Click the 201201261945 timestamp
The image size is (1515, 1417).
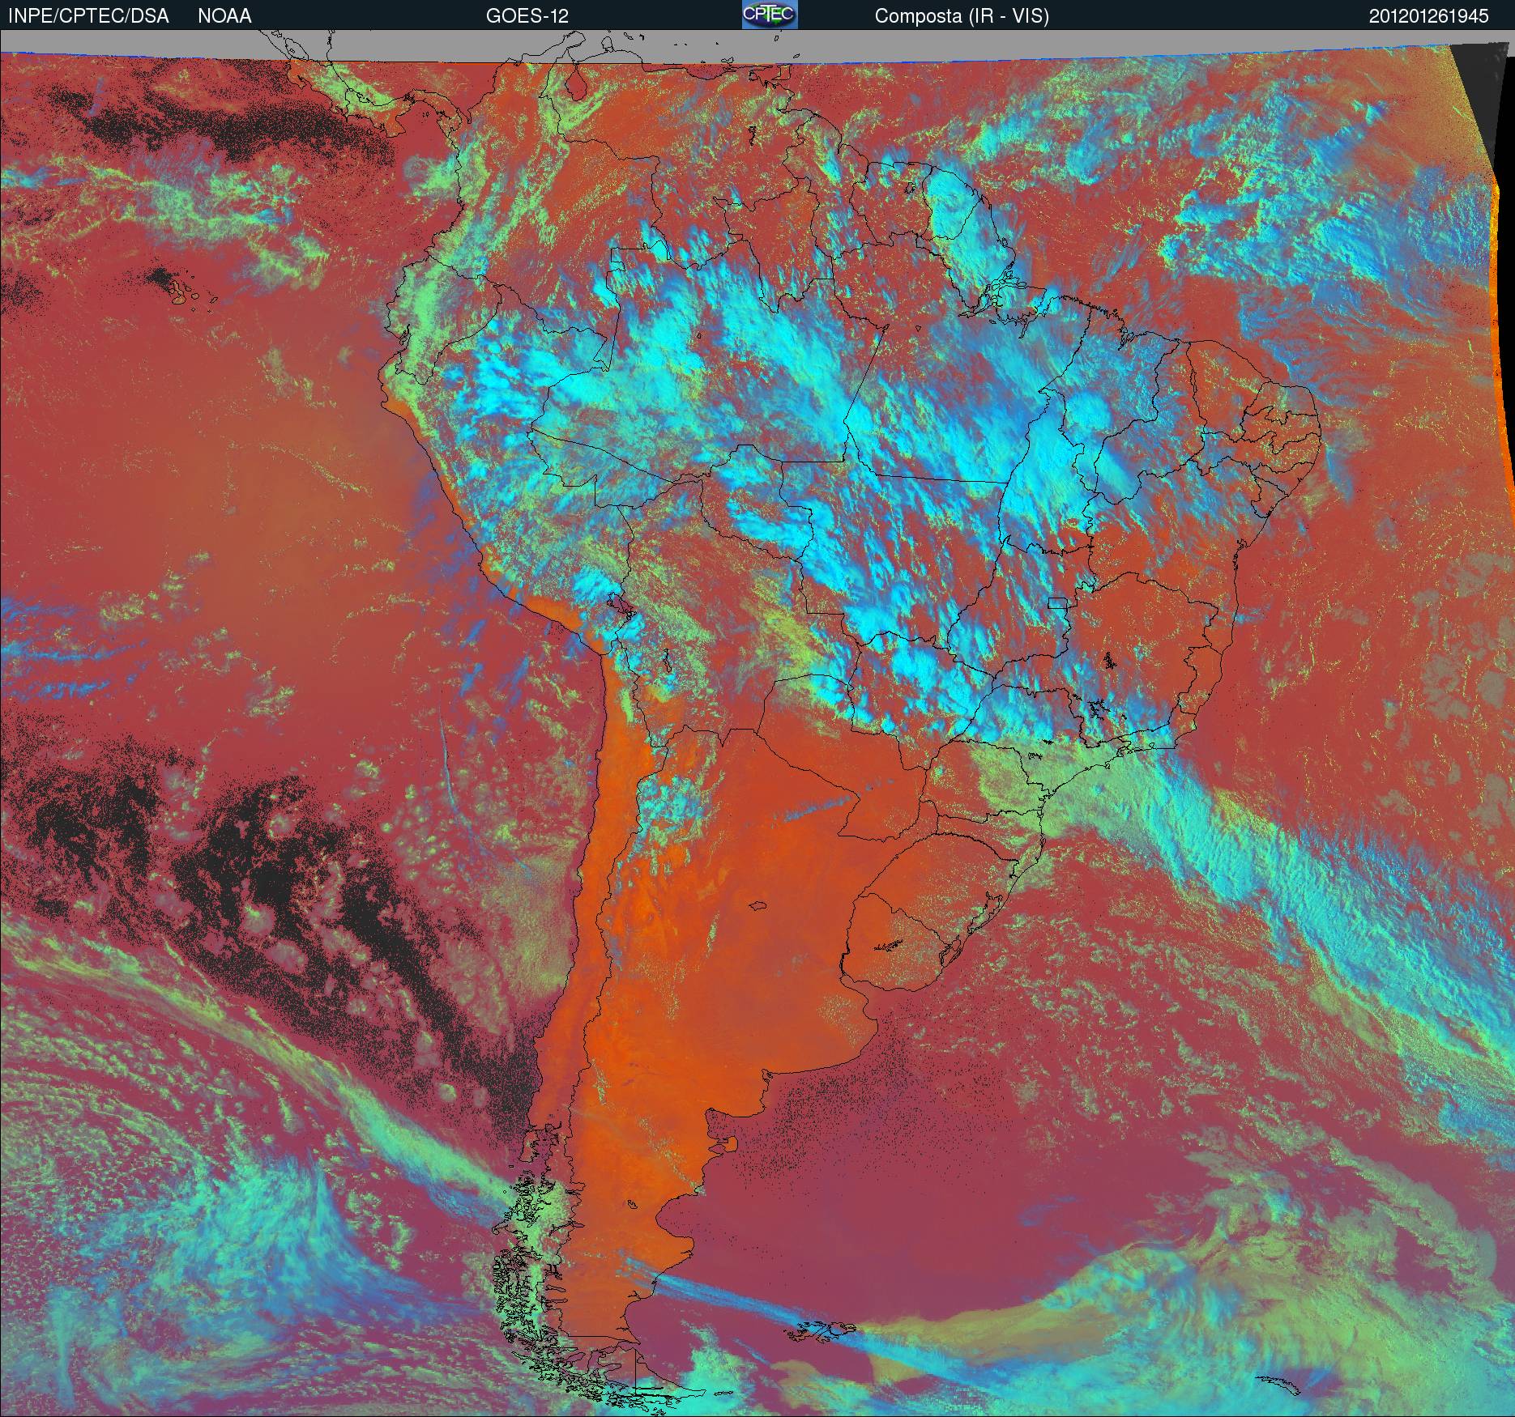pyautogui.click(x=1429, y=16)
